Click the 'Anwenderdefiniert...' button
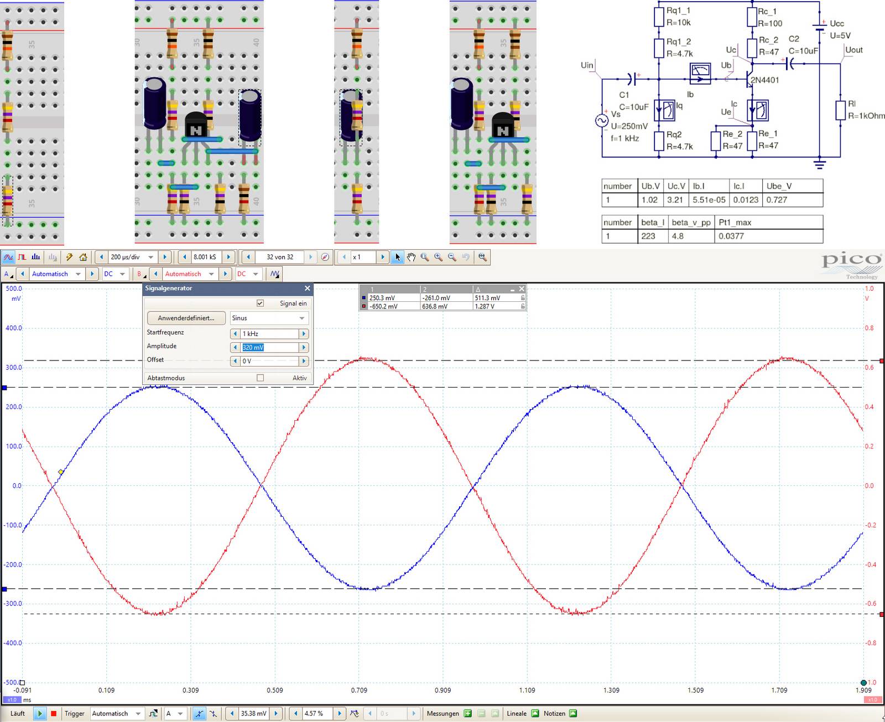This screenshot has height=722, width=885. (186, 318)
